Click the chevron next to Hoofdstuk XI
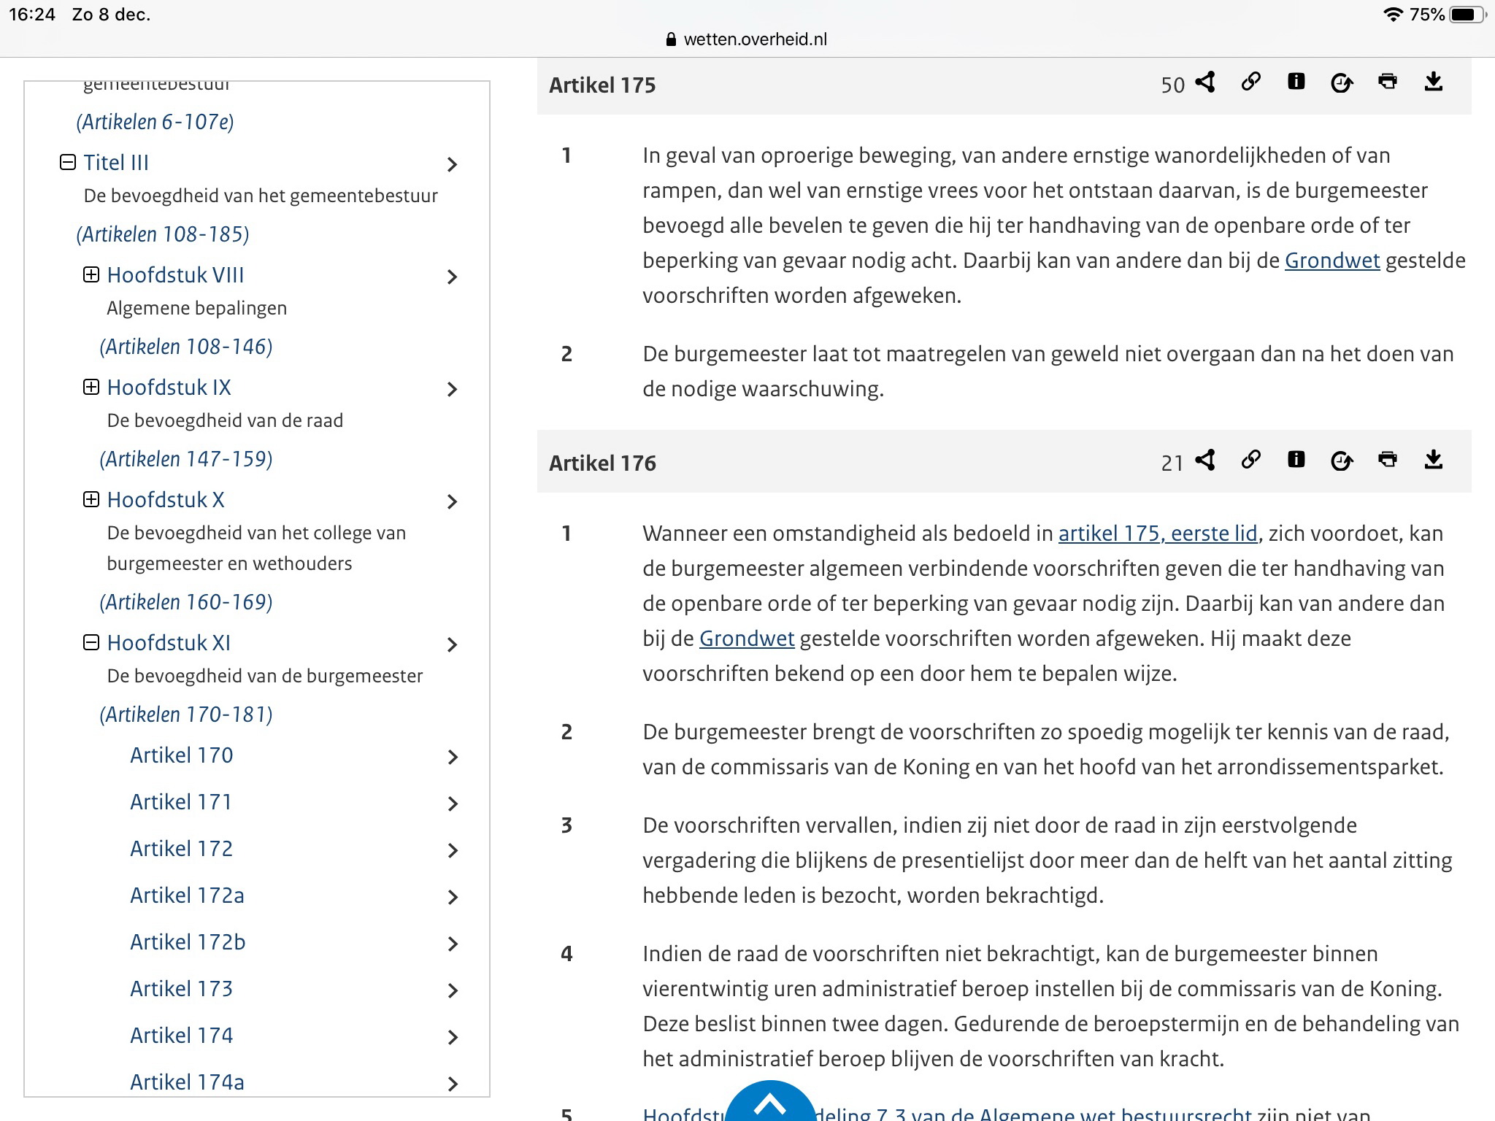 point(453,644)
